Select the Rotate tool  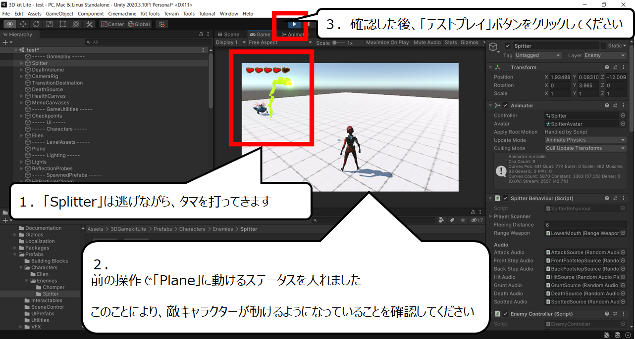[37, 24]
